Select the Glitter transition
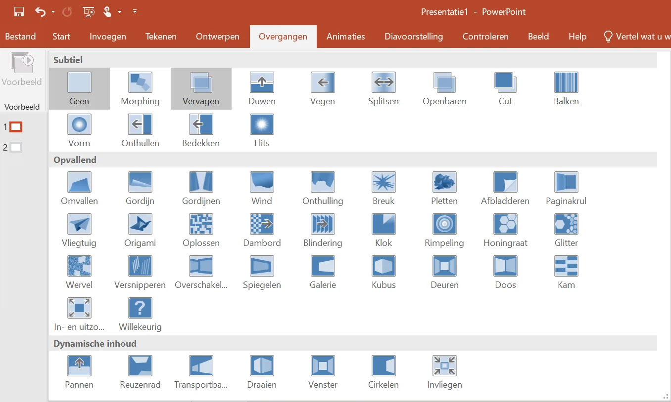This screenshot has width=671, height=402. [566, 230]
